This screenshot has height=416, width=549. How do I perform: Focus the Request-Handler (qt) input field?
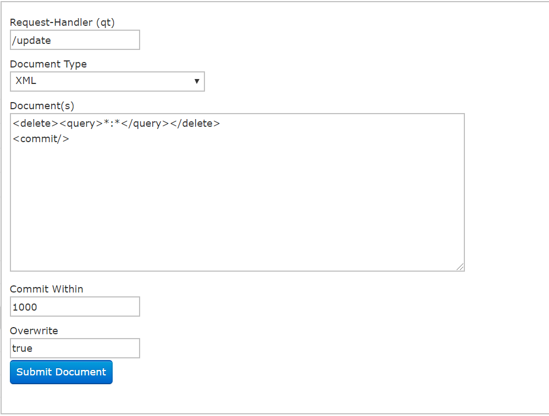pyautogui.click(x=75, y=40)
